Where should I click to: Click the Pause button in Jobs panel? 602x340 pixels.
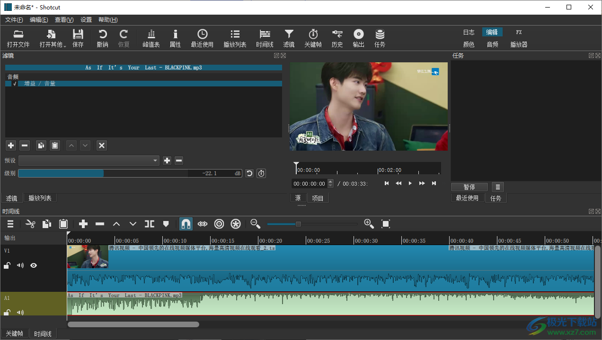point(469,187)
